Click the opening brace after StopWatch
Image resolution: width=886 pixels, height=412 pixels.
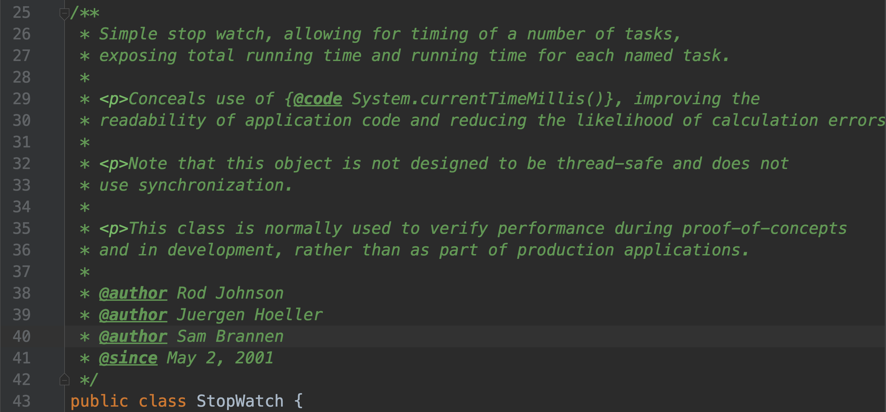coord(299,401)
